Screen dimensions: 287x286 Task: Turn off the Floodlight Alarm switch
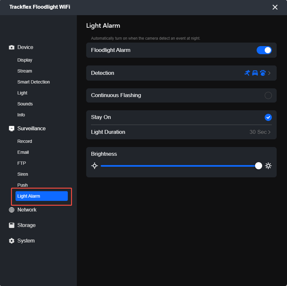[x=264, y=50]
